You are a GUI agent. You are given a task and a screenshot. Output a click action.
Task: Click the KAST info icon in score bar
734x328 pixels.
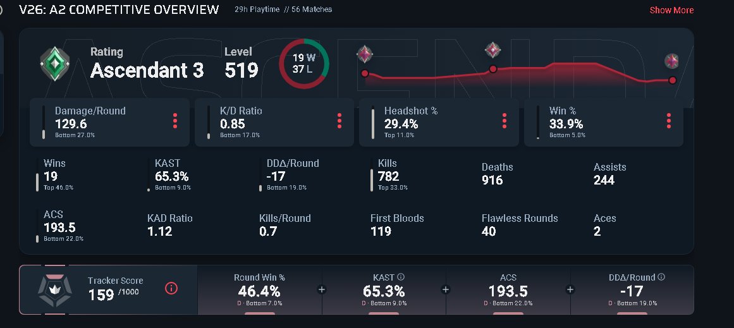(x=401, y=277)
